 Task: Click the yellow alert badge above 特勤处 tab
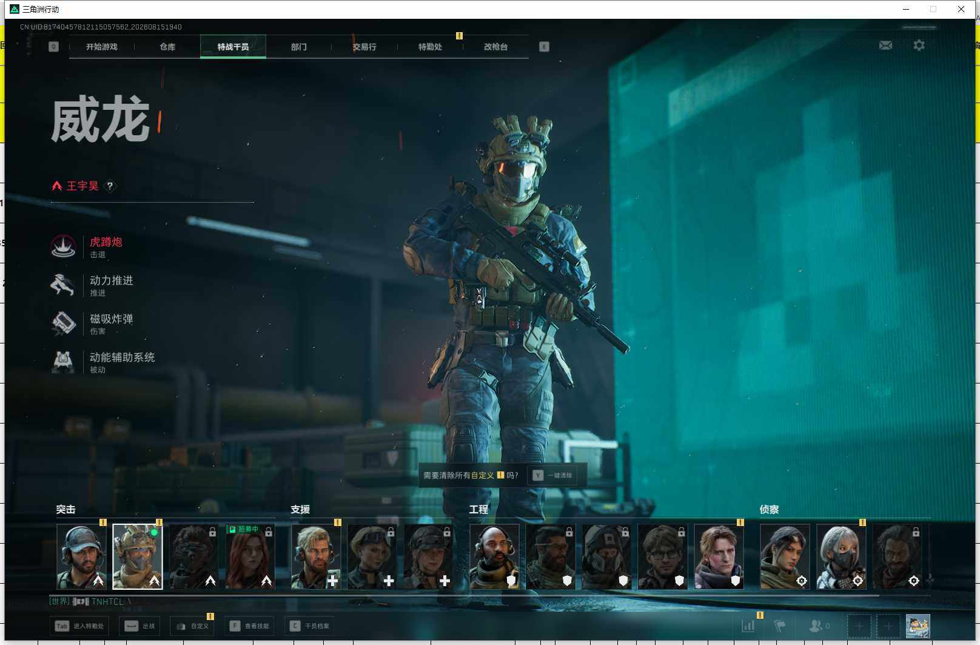459,36
